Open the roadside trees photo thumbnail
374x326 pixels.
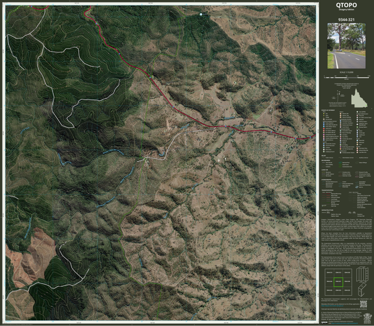346,46
